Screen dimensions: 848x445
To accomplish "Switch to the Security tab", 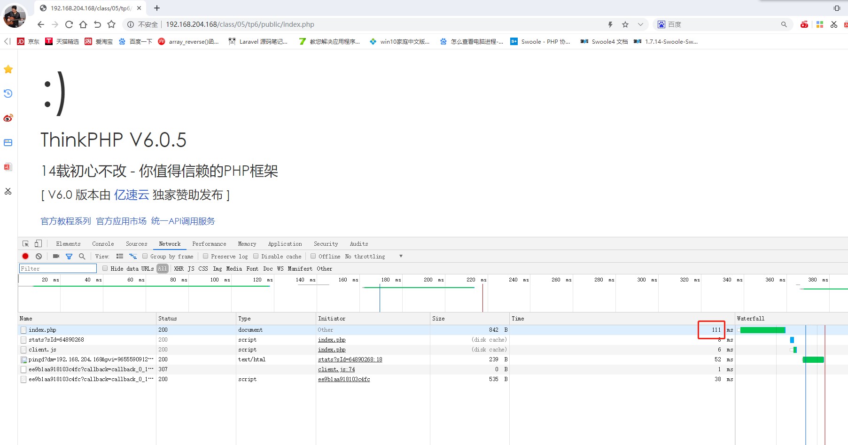I will (326, 244).
